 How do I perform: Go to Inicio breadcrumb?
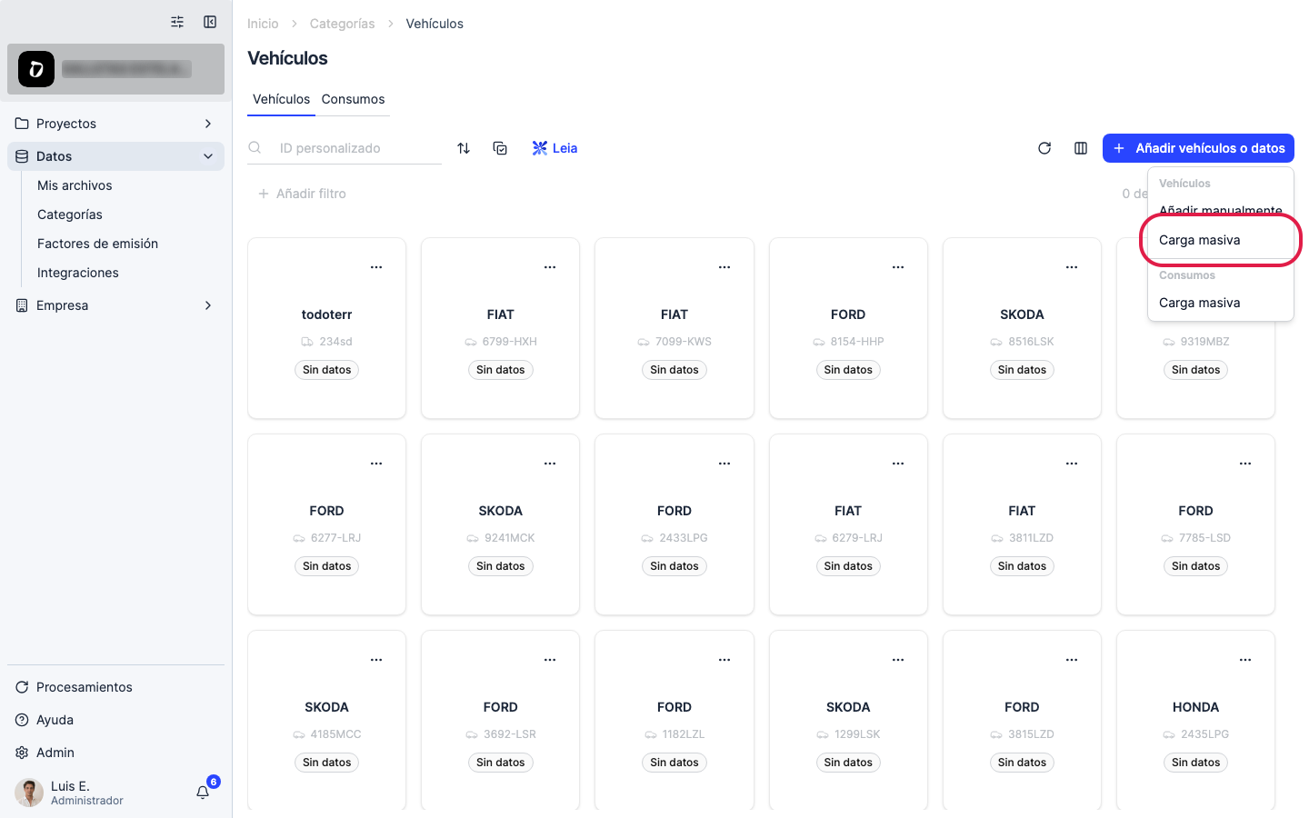point(263,24)
